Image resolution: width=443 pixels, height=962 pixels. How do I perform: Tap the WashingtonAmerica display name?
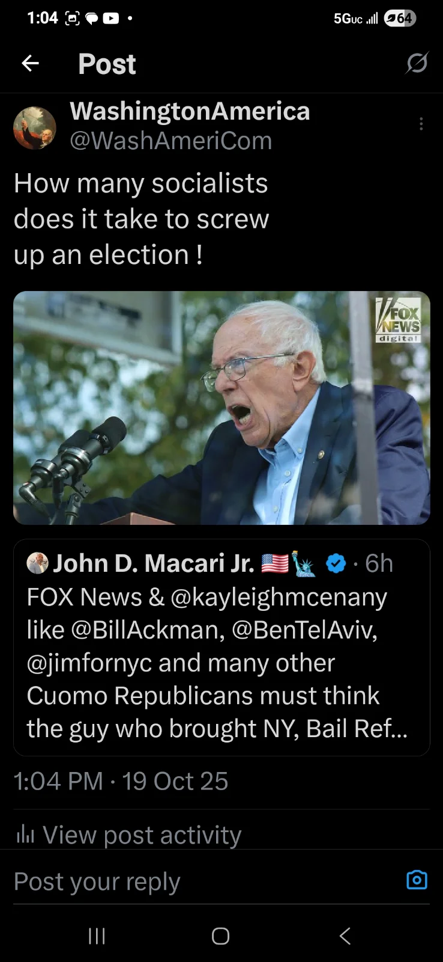click(x=190, y=111)
